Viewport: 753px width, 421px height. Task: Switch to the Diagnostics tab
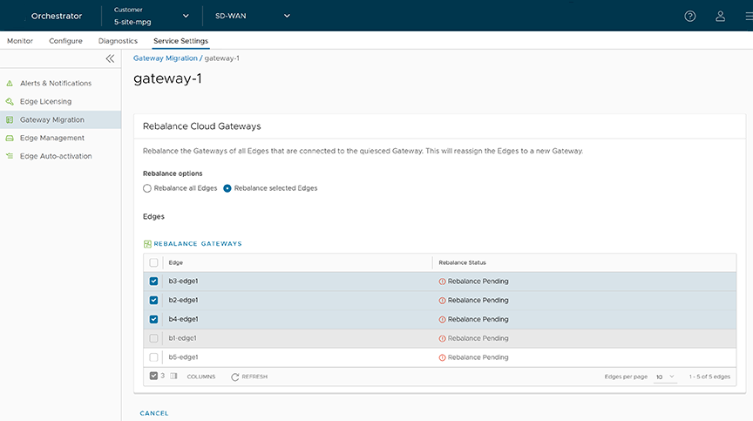(x=118, y=41)
